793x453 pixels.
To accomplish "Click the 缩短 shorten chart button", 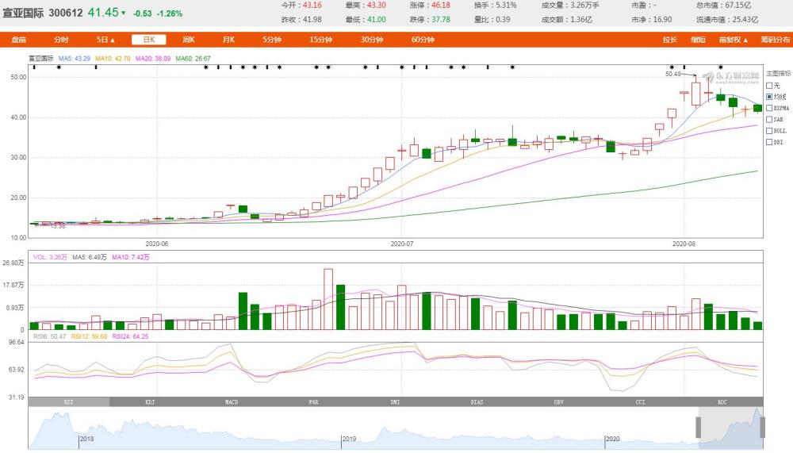I will coord(699,40).
